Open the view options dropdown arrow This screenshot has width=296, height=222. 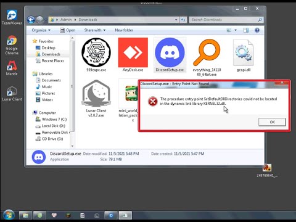pyautogui.click(x=236, y=30)
